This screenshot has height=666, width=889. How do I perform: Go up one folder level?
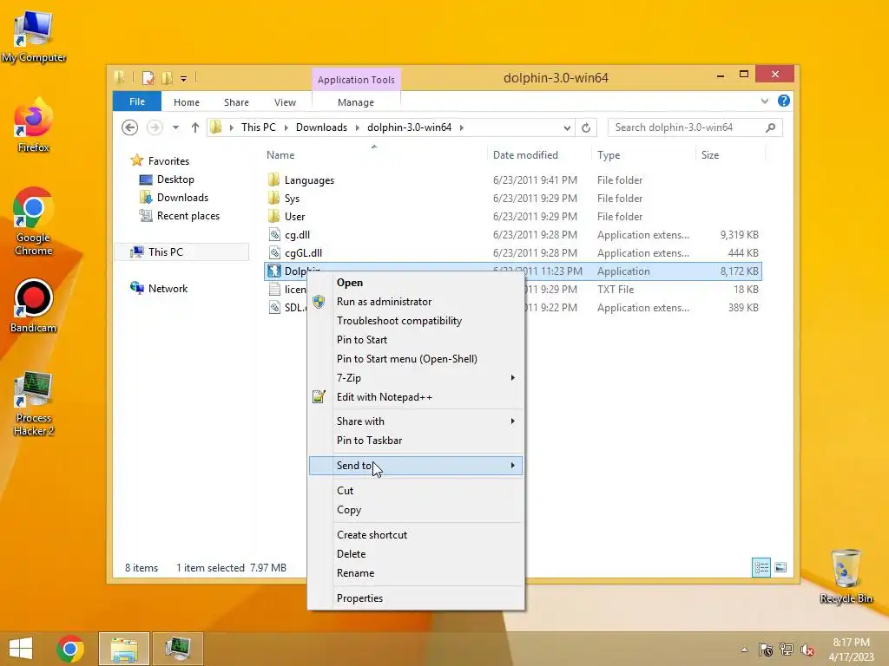pos(195,127)
